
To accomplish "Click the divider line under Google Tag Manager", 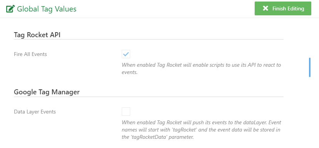I will coord(149,97).
